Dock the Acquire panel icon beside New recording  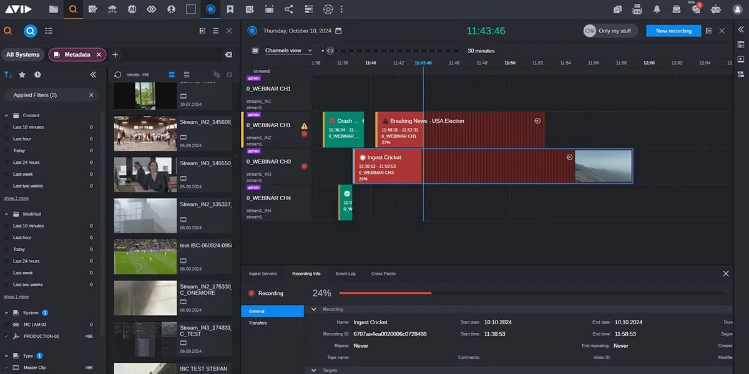708,31
